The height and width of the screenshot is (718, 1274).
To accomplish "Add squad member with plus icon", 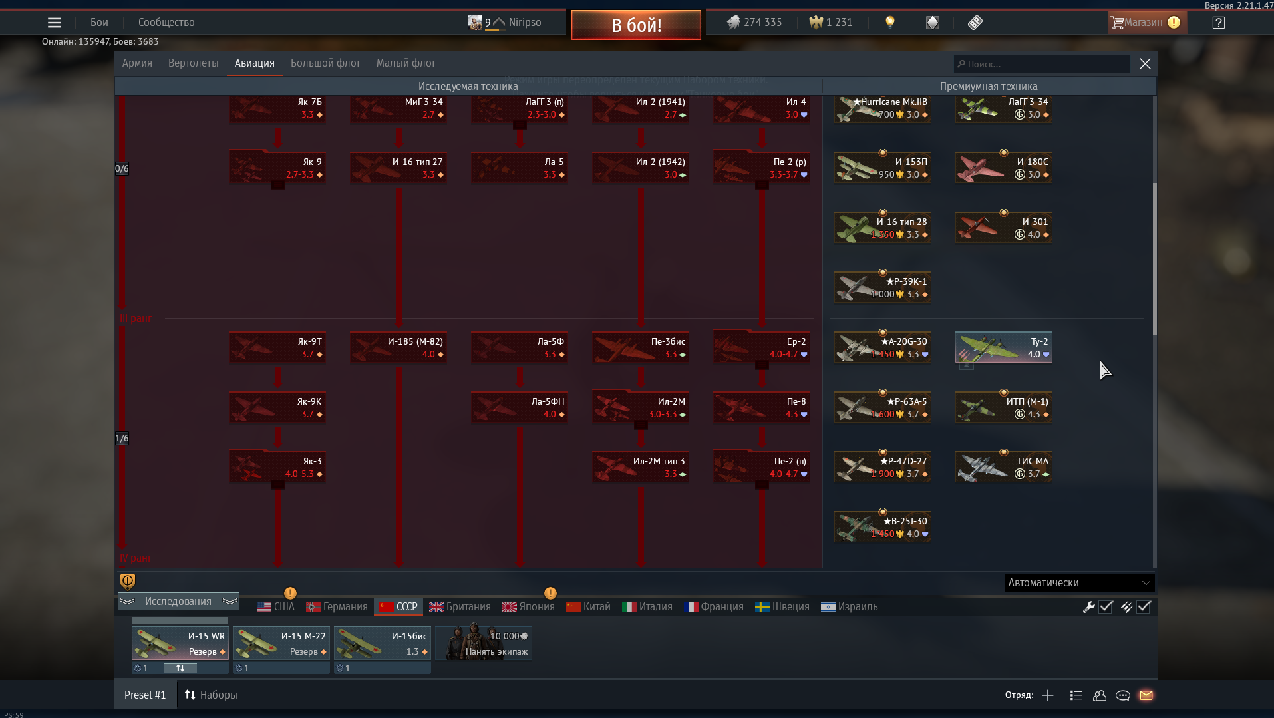I will [1048, 695].
